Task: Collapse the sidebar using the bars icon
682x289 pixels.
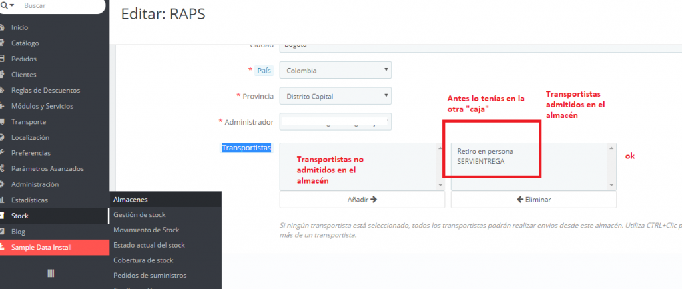Action: (x=51, y=273)
